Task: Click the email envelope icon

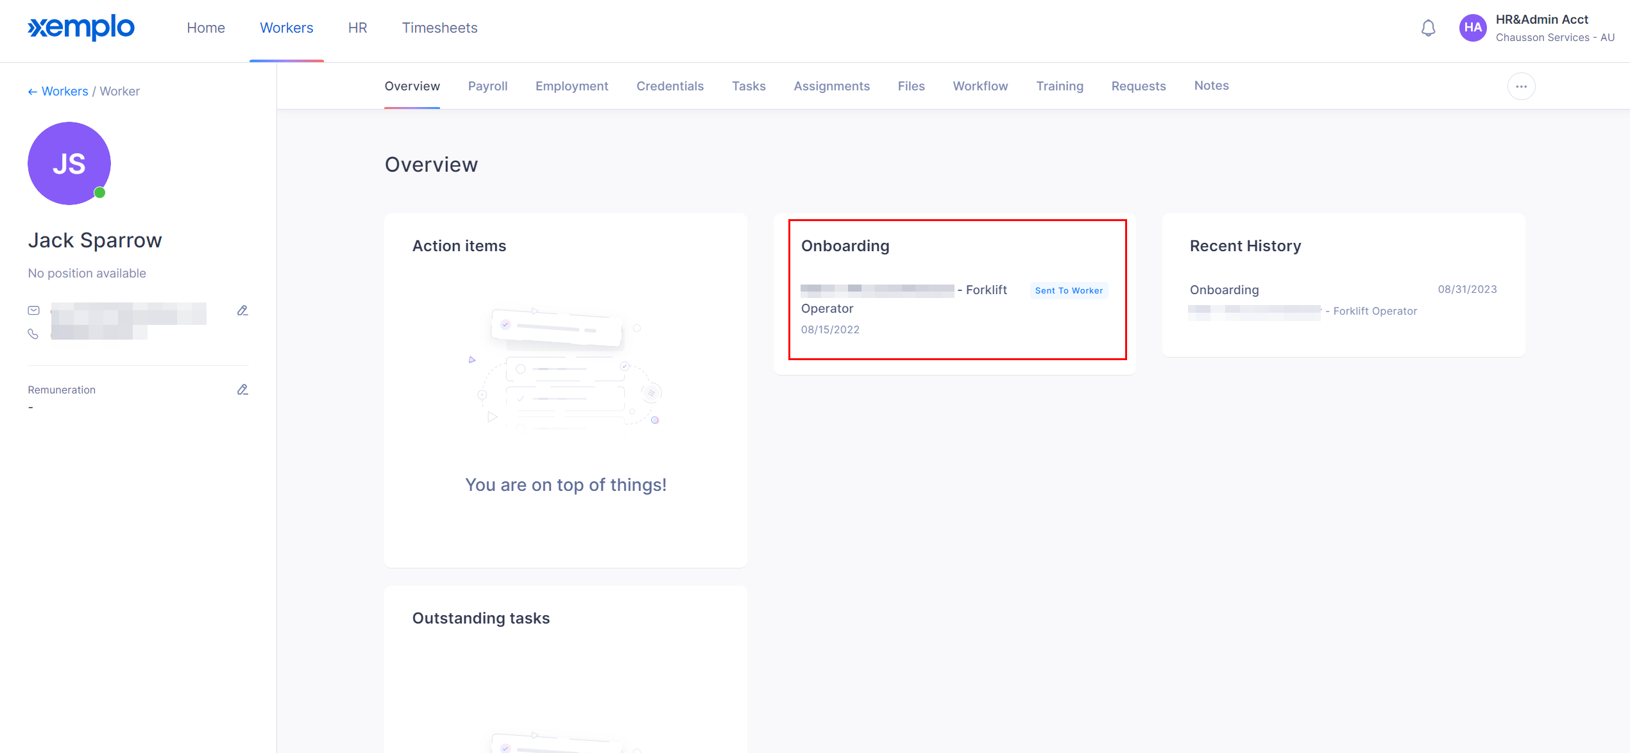Action: tap(33, 311)
